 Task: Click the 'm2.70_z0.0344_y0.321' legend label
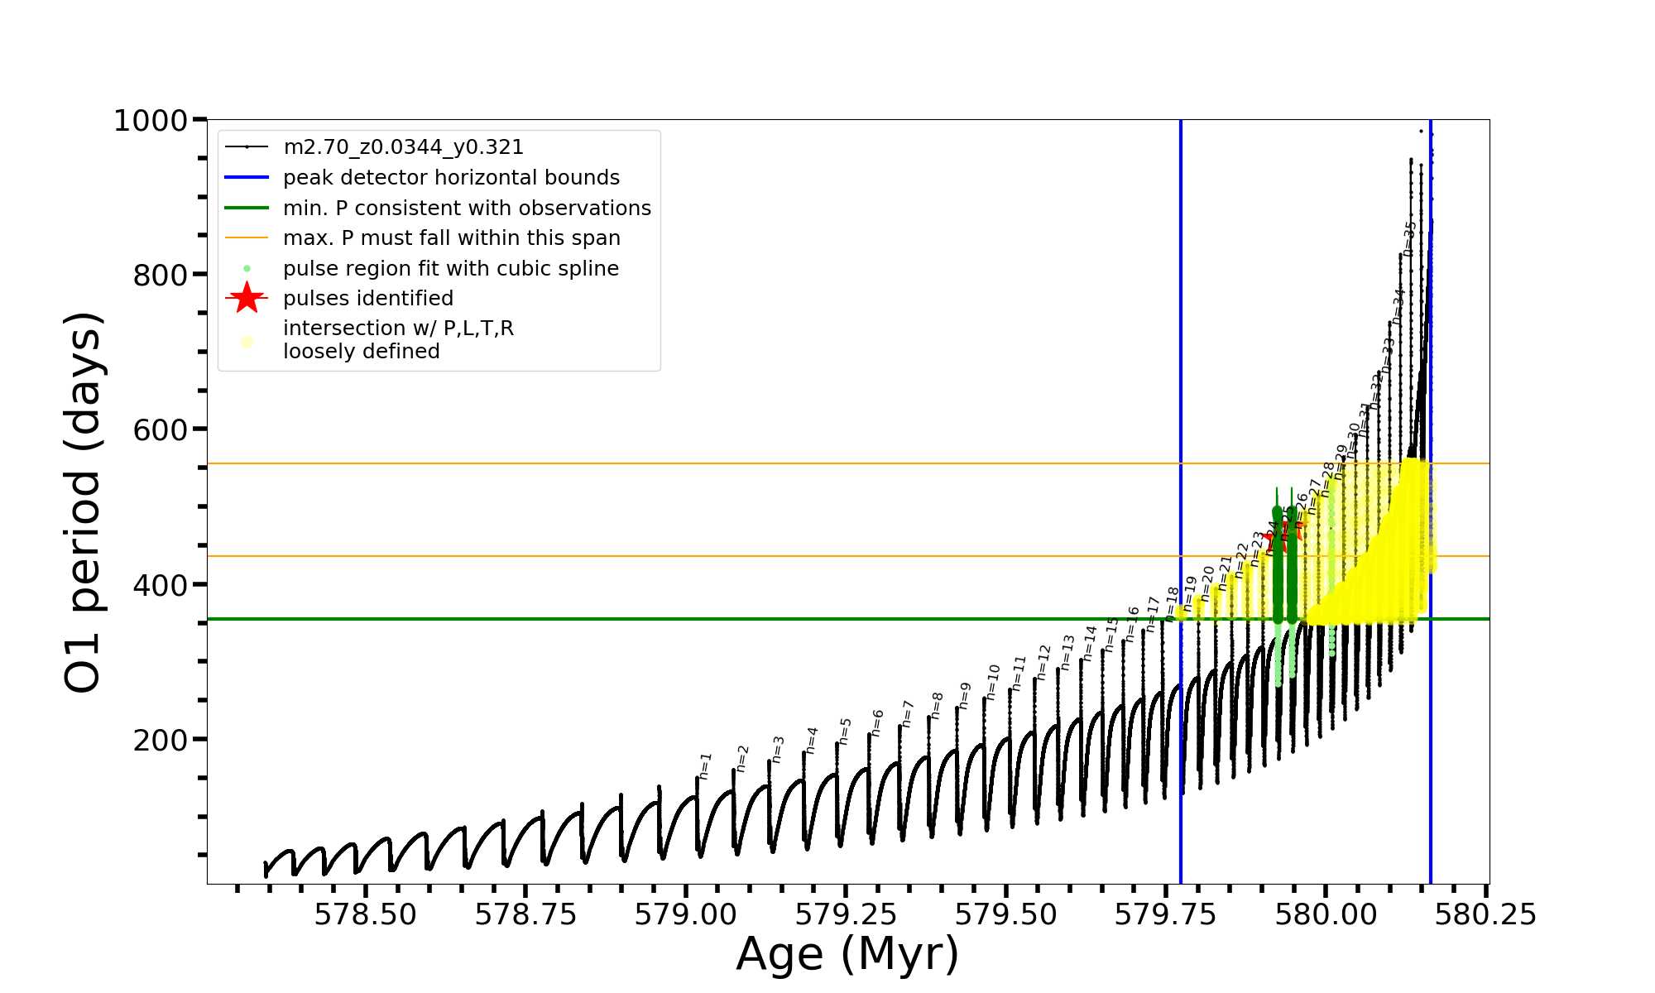click(403, 147)
